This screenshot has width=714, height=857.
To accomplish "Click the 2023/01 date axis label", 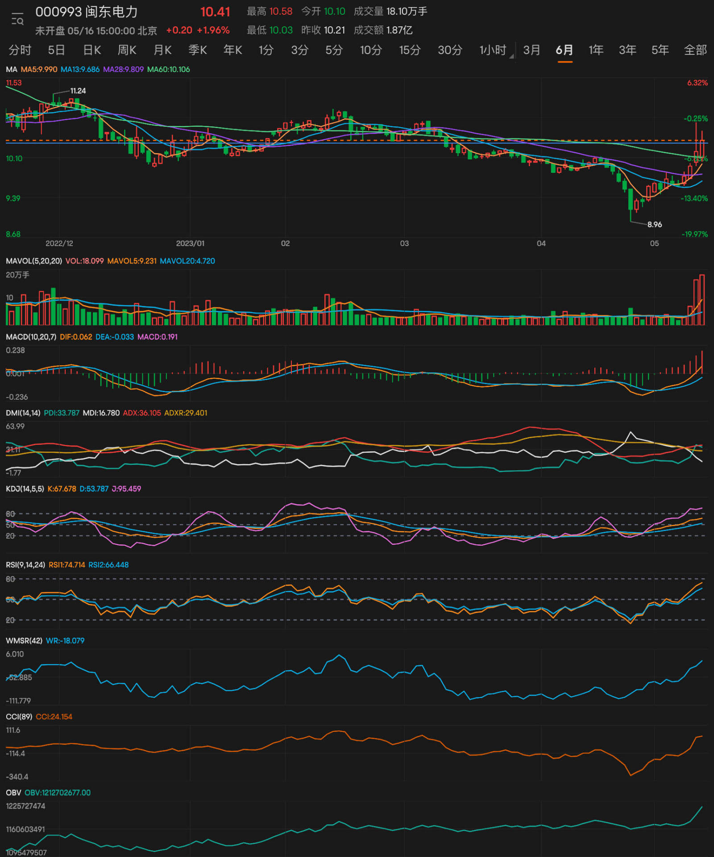I will (190, 243).
